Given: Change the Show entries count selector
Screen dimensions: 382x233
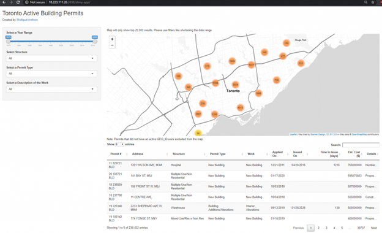Looking at the screenshot, I should coord(119,145).
